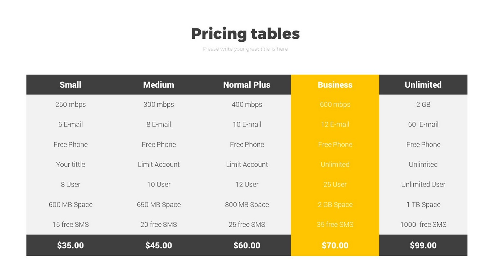Viewport: 491px width, 276px height.
Task: Click the Normal Plus column header
Action: point(247,85)
